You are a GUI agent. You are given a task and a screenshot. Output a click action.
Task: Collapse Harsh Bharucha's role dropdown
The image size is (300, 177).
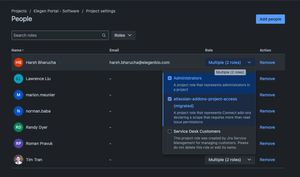[x=230, y=62]
